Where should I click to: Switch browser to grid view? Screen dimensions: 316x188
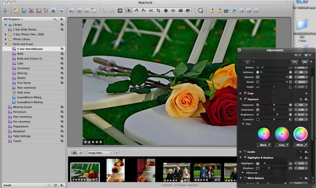[x=74, y=153]
